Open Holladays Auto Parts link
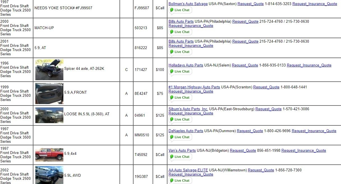This screenshot has height=184, width=341. pos(186,65)
